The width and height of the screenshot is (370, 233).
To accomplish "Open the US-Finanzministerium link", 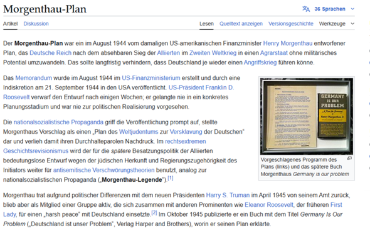I will click(x=151, y=78).
